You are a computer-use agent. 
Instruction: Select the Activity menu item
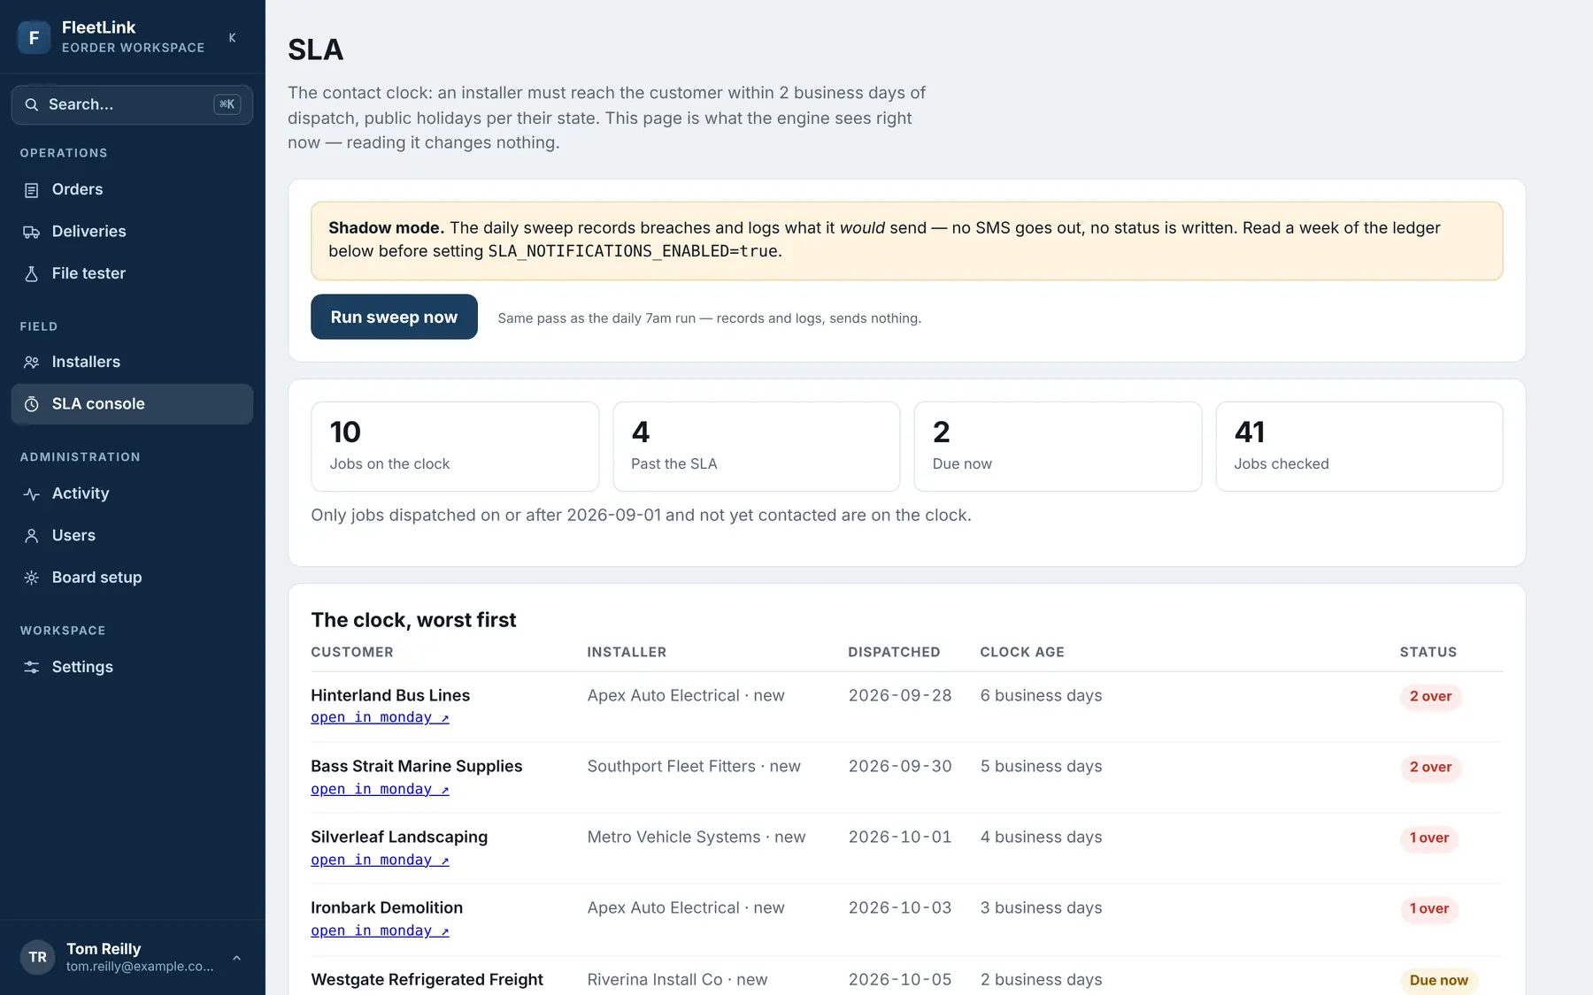click(132, 494)
